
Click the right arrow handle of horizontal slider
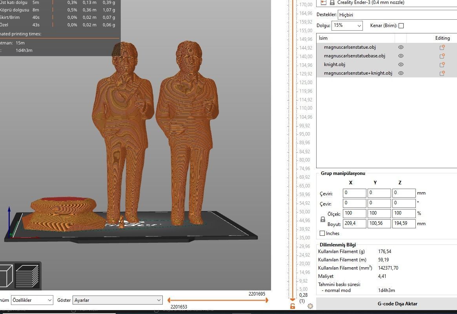[x=266, y=300]
